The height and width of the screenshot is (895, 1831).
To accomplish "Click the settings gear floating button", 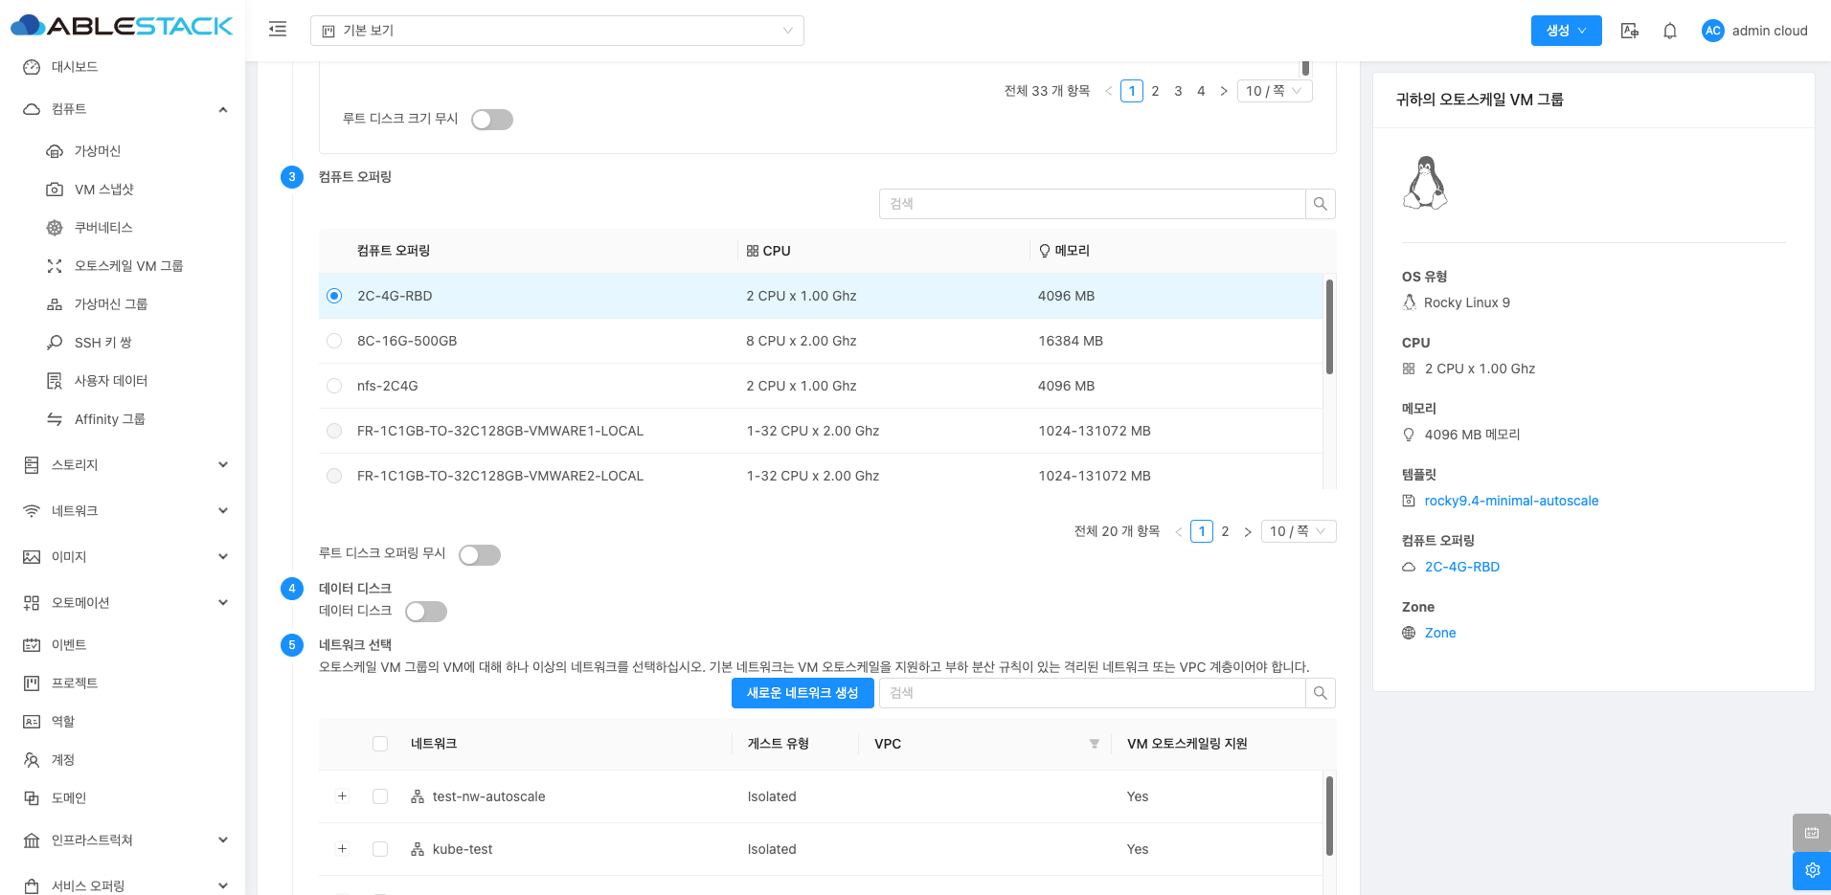I will click(x=1811, y=870).
